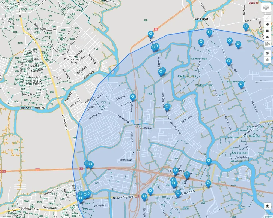This screenshot has width=273, height=218.
Task: Choose the draw rectangle tool
Action: 268,31
